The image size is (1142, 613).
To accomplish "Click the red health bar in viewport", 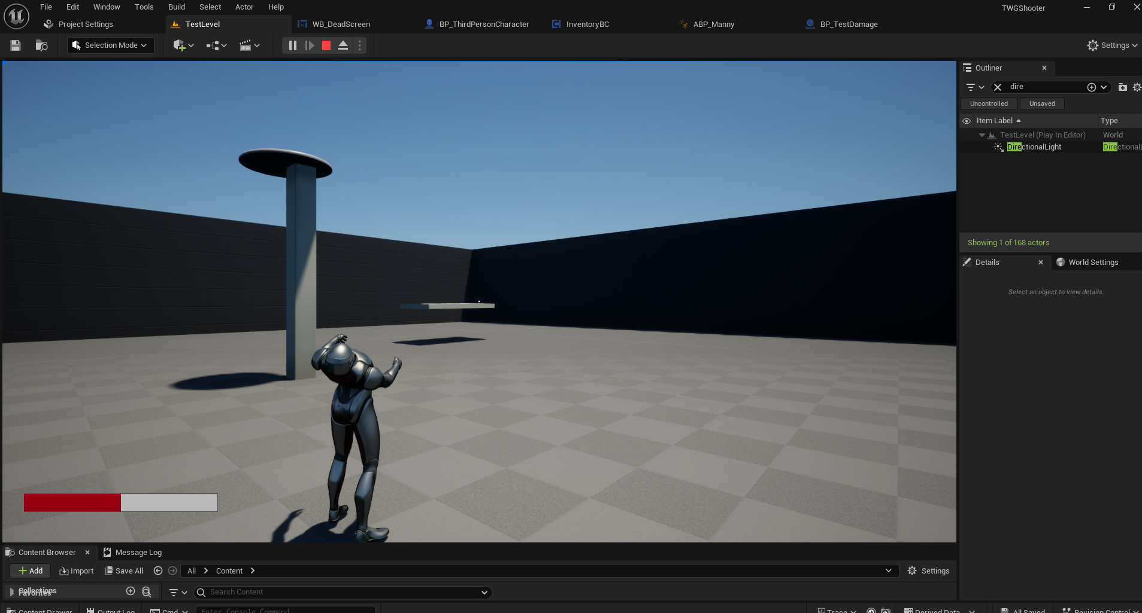I will 72,502.
